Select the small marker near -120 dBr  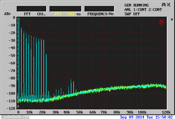(18, 106)
